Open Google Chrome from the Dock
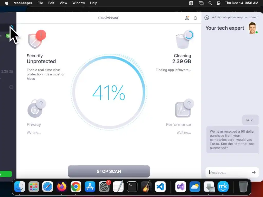 pos(76,186)
